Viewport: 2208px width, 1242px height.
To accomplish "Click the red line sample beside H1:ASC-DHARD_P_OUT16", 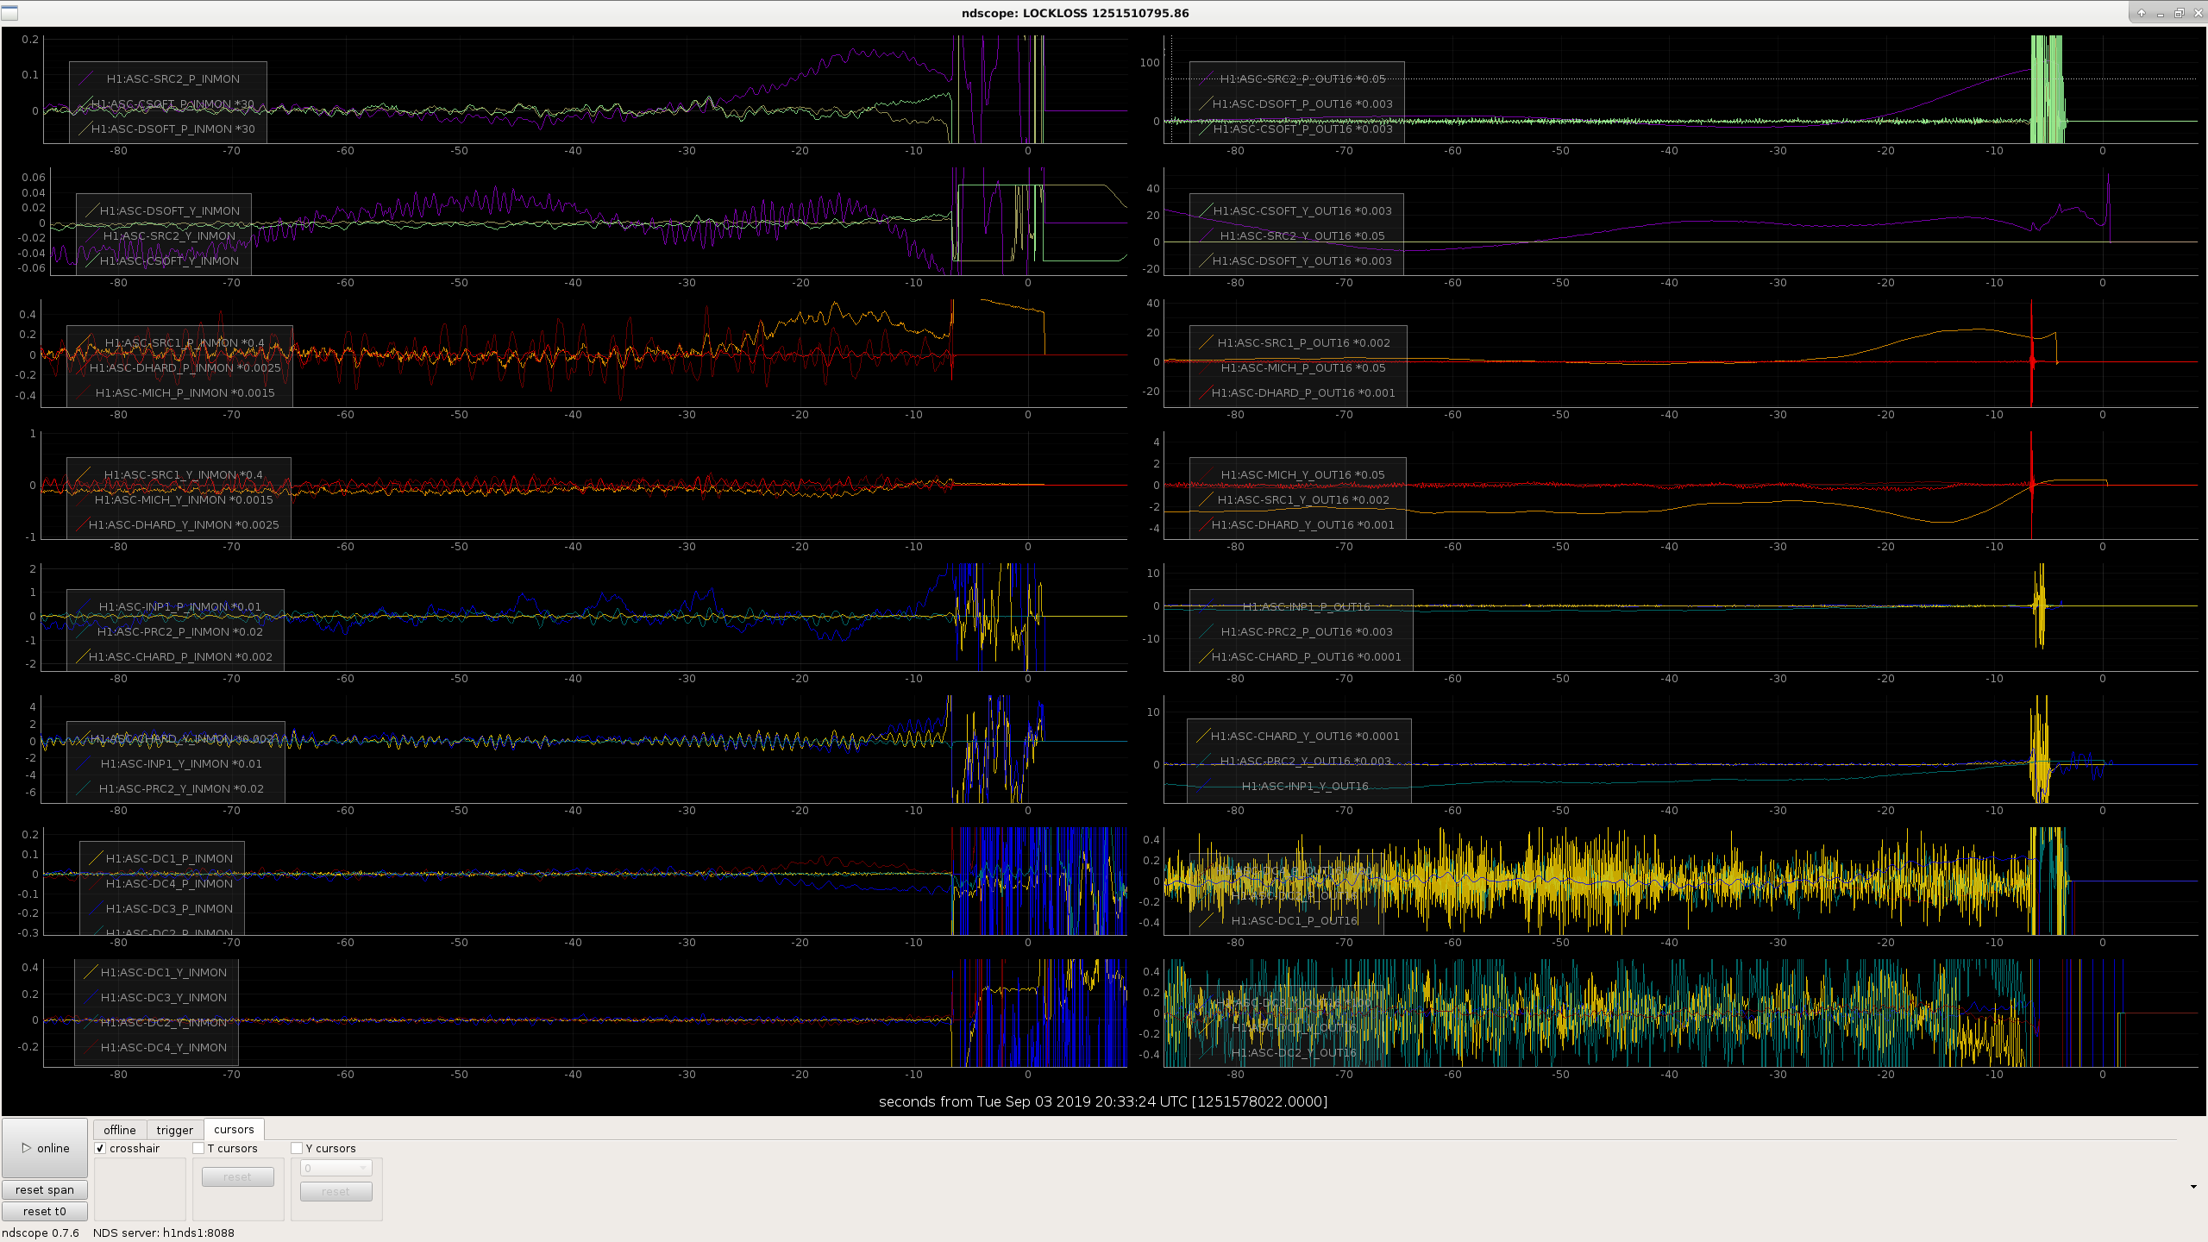I will coord(1206,392).
